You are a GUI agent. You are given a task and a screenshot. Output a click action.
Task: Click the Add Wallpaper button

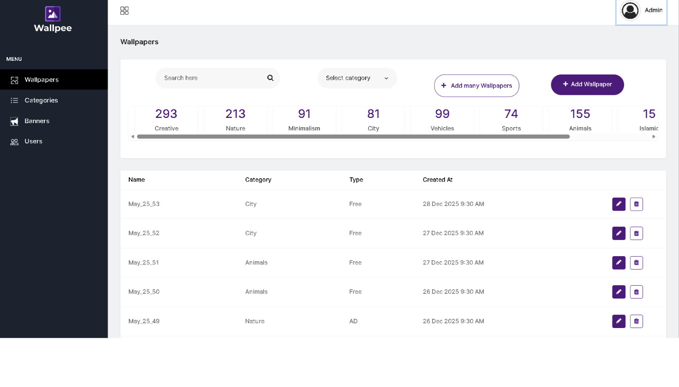point(587,84)
